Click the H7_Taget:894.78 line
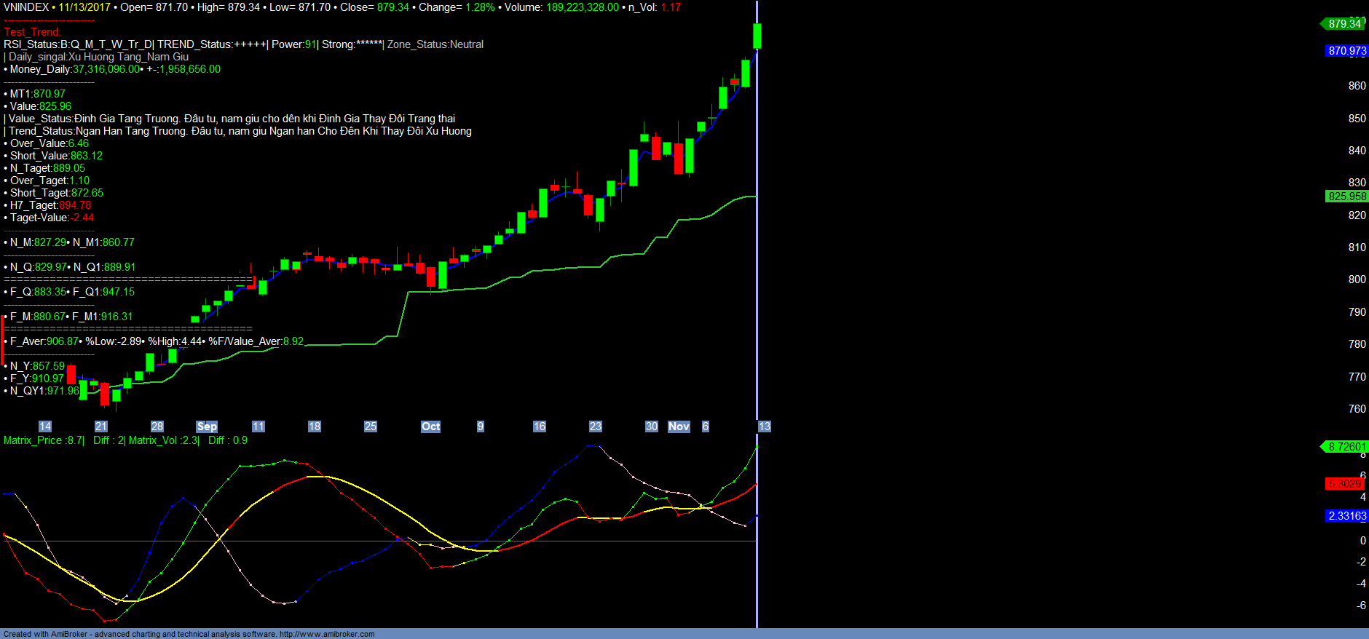Viewport: 1369px width, 639px height. click(x=50, y=205)
